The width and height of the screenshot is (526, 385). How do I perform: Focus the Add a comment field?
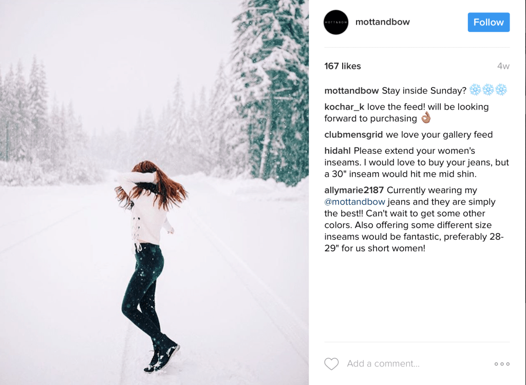click(x=383, y=364)
